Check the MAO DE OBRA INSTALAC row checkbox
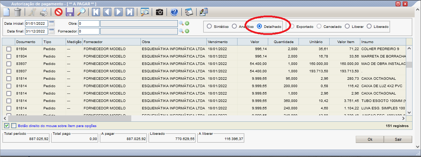This screenshot has height=157, width=421. point(9,64)
